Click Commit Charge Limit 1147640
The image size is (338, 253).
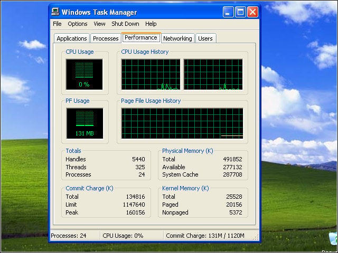134,205
